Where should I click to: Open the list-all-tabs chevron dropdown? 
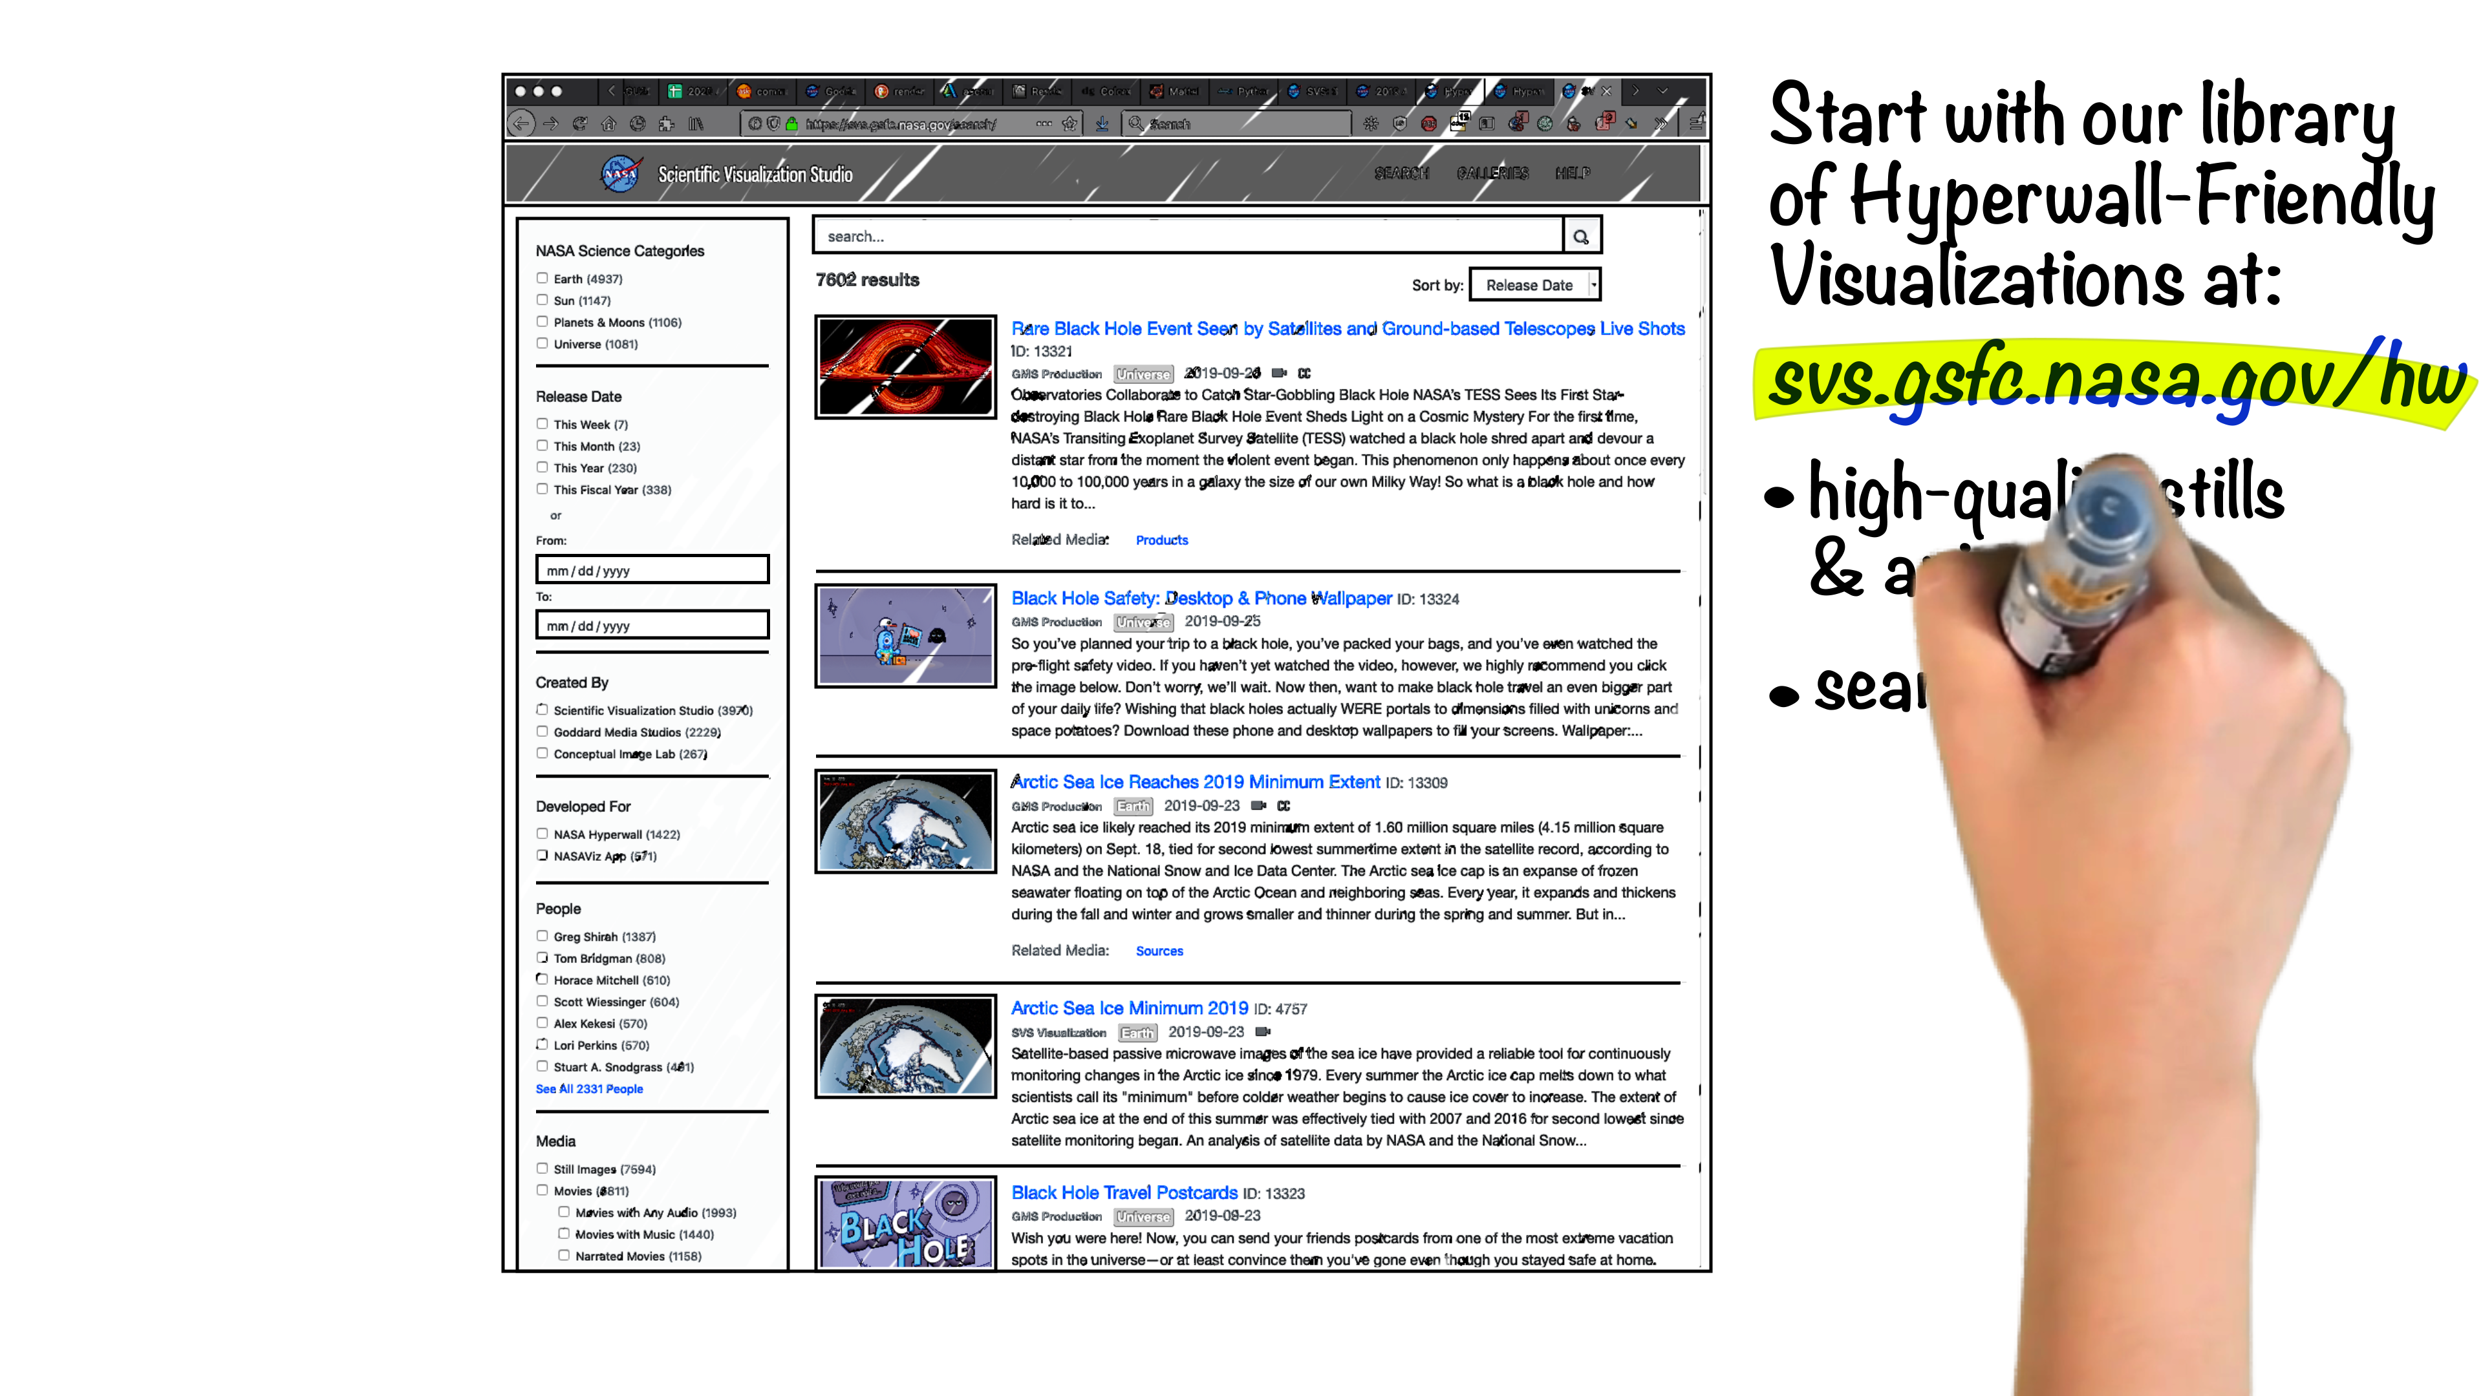1662,90
